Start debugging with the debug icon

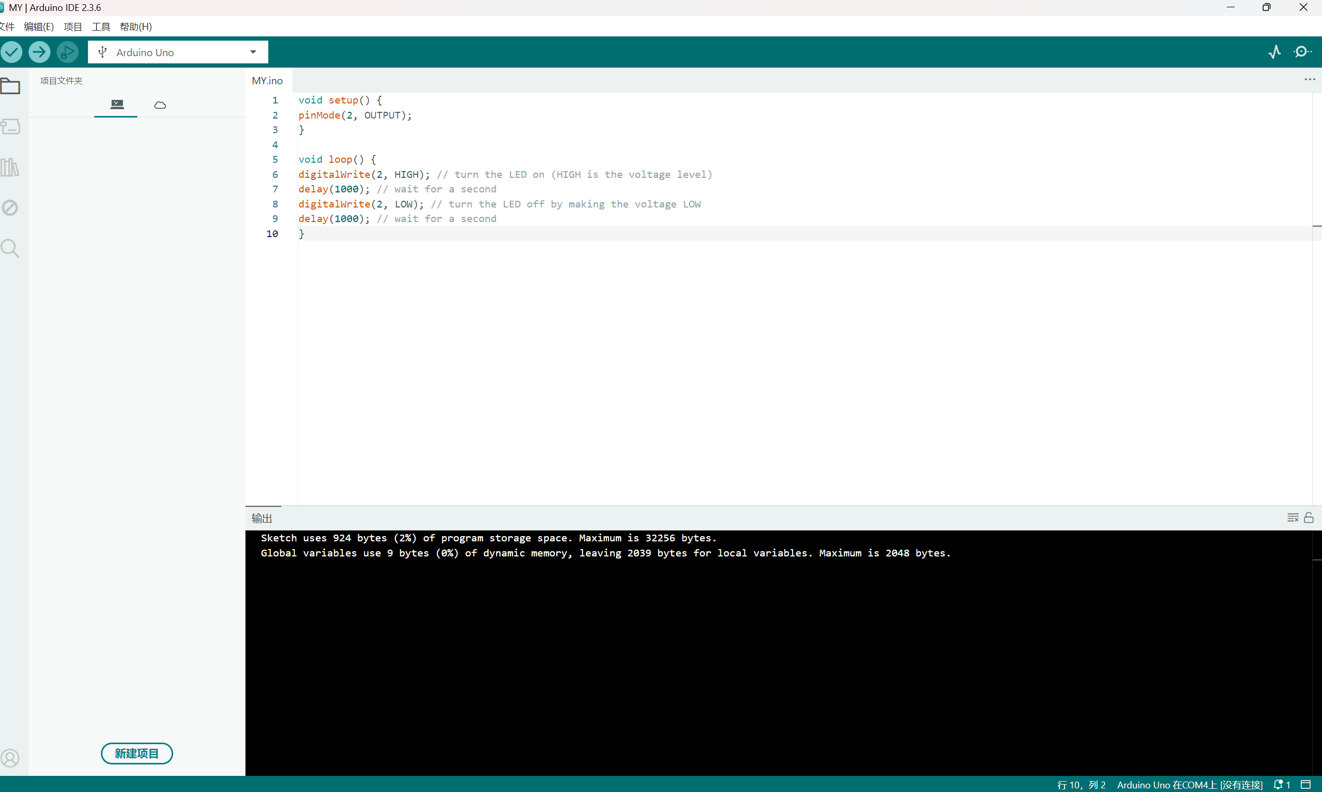click(x=67, y=52)
